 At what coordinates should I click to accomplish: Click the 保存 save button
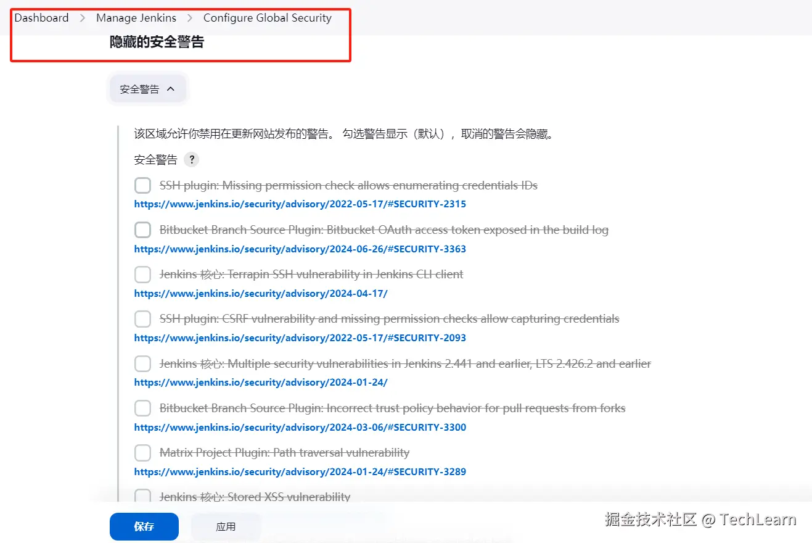click(144, 526)
